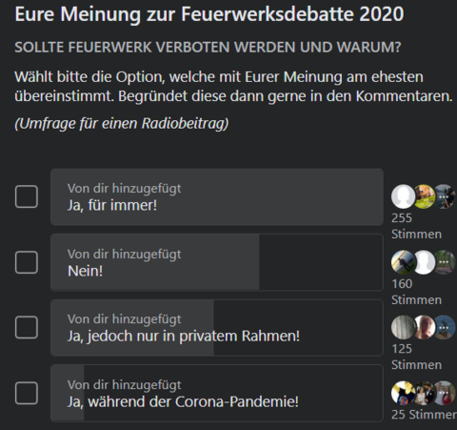Image resolution: width=457 pixels, height=430 pixels.
Task: View the 160 Stimmen voter list
Action: [416, 292]
